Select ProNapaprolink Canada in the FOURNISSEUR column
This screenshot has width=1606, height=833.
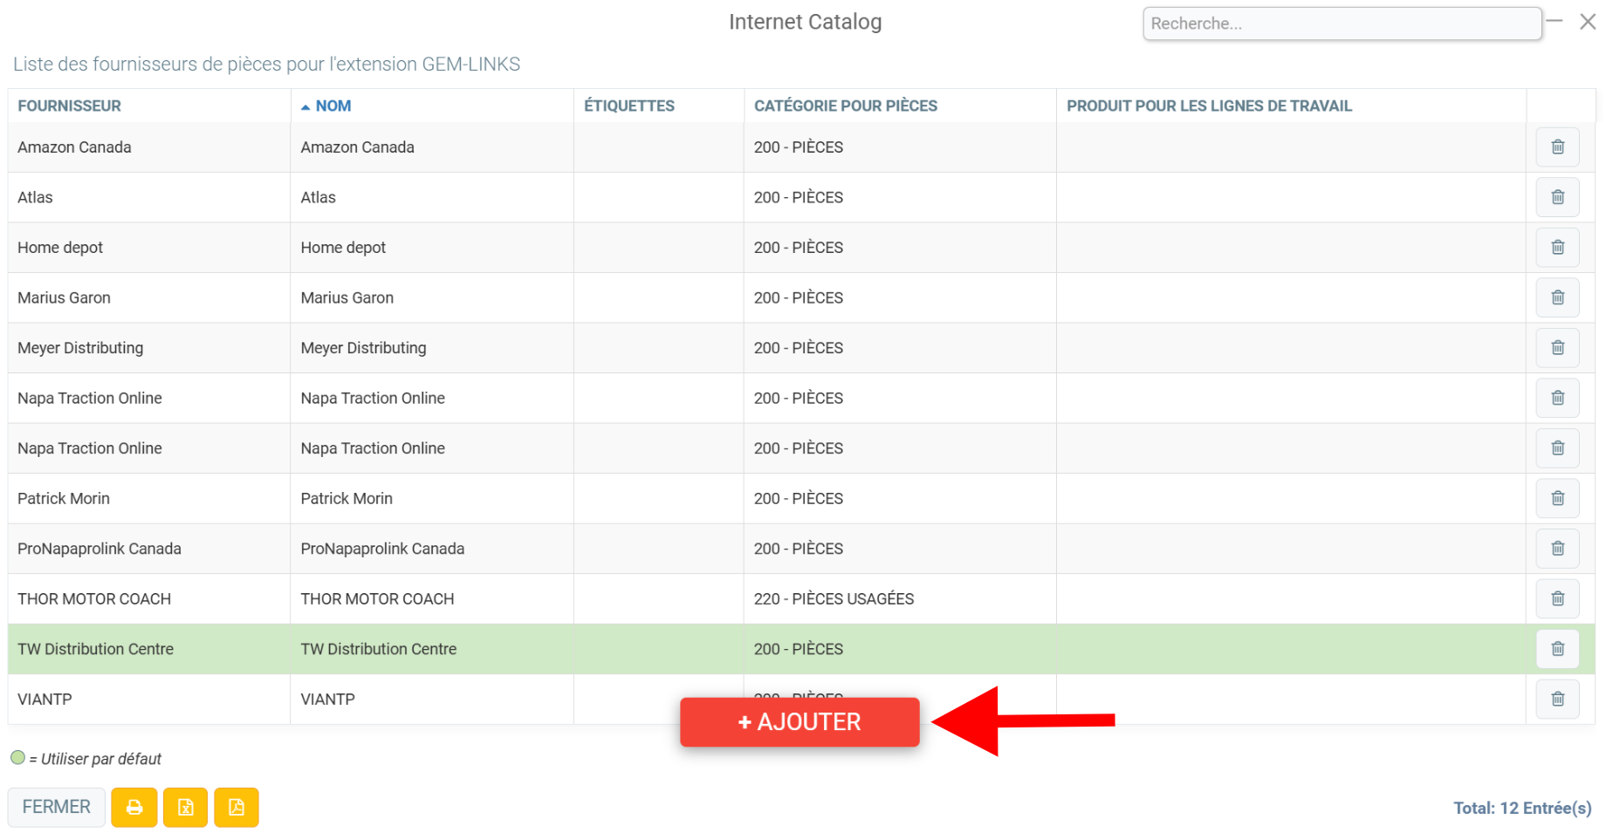point(100,549)
